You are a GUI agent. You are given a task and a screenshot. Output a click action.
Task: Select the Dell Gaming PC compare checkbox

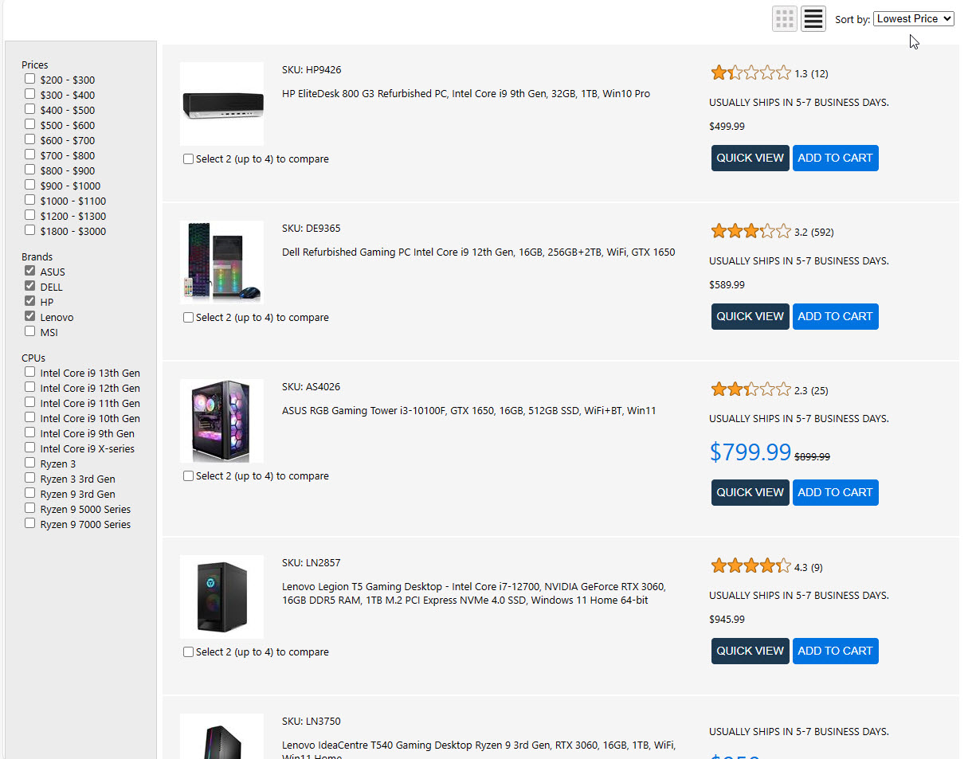click(x=189, y=318)
